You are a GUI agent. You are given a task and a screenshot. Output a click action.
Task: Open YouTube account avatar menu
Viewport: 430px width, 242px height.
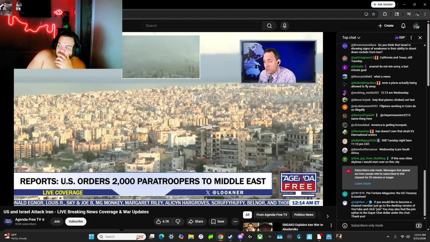pyautogui.click(x=416, y=26)
